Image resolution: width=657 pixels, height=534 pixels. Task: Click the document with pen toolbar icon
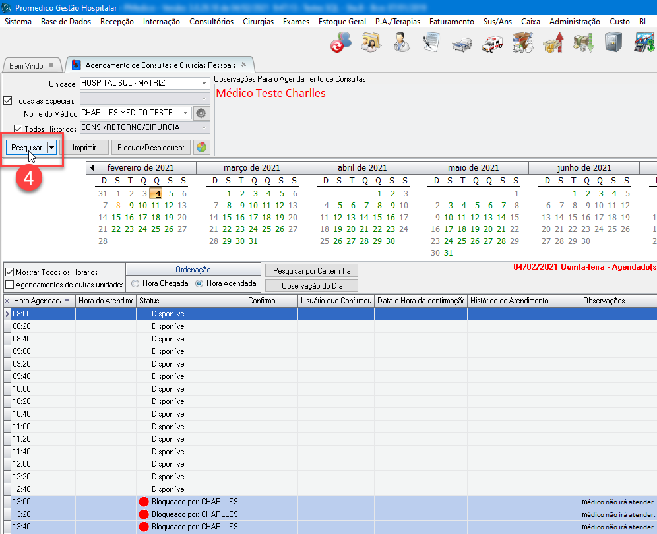pos(431,44)
